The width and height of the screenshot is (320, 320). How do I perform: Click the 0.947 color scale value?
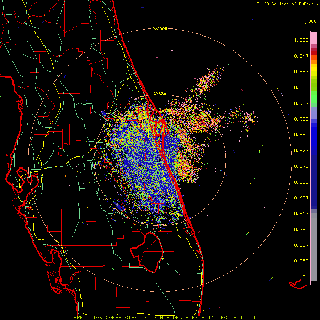pyautogui.click(x=301, y=56)
